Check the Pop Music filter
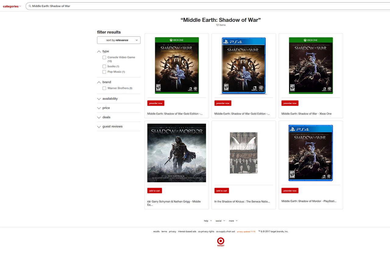The image size is (390, 254). [104, 72]
